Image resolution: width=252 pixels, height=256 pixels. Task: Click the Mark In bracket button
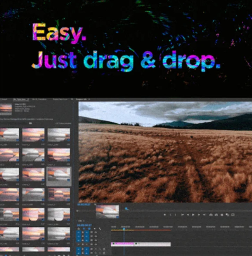click(x=171, y=215)
